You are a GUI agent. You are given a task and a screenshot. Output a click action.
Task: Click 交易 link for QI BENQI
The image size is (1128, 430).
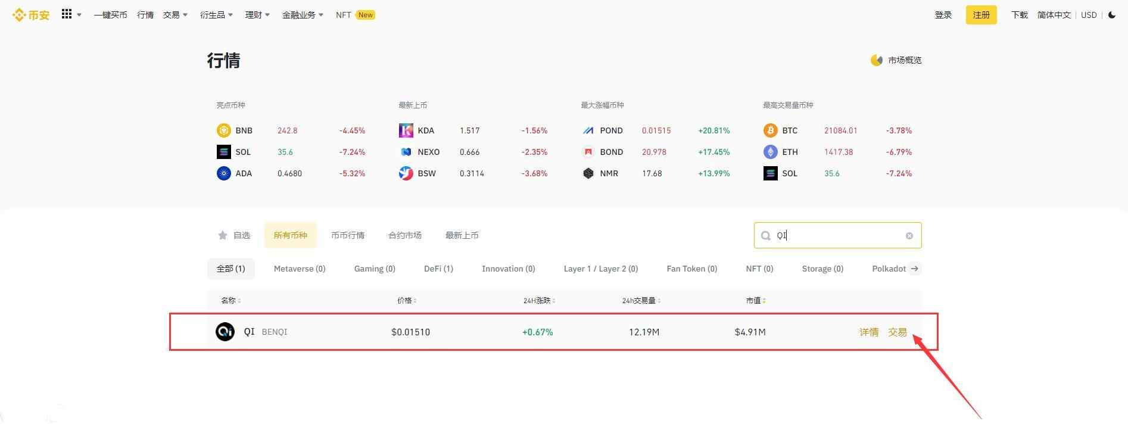point(898,332)
